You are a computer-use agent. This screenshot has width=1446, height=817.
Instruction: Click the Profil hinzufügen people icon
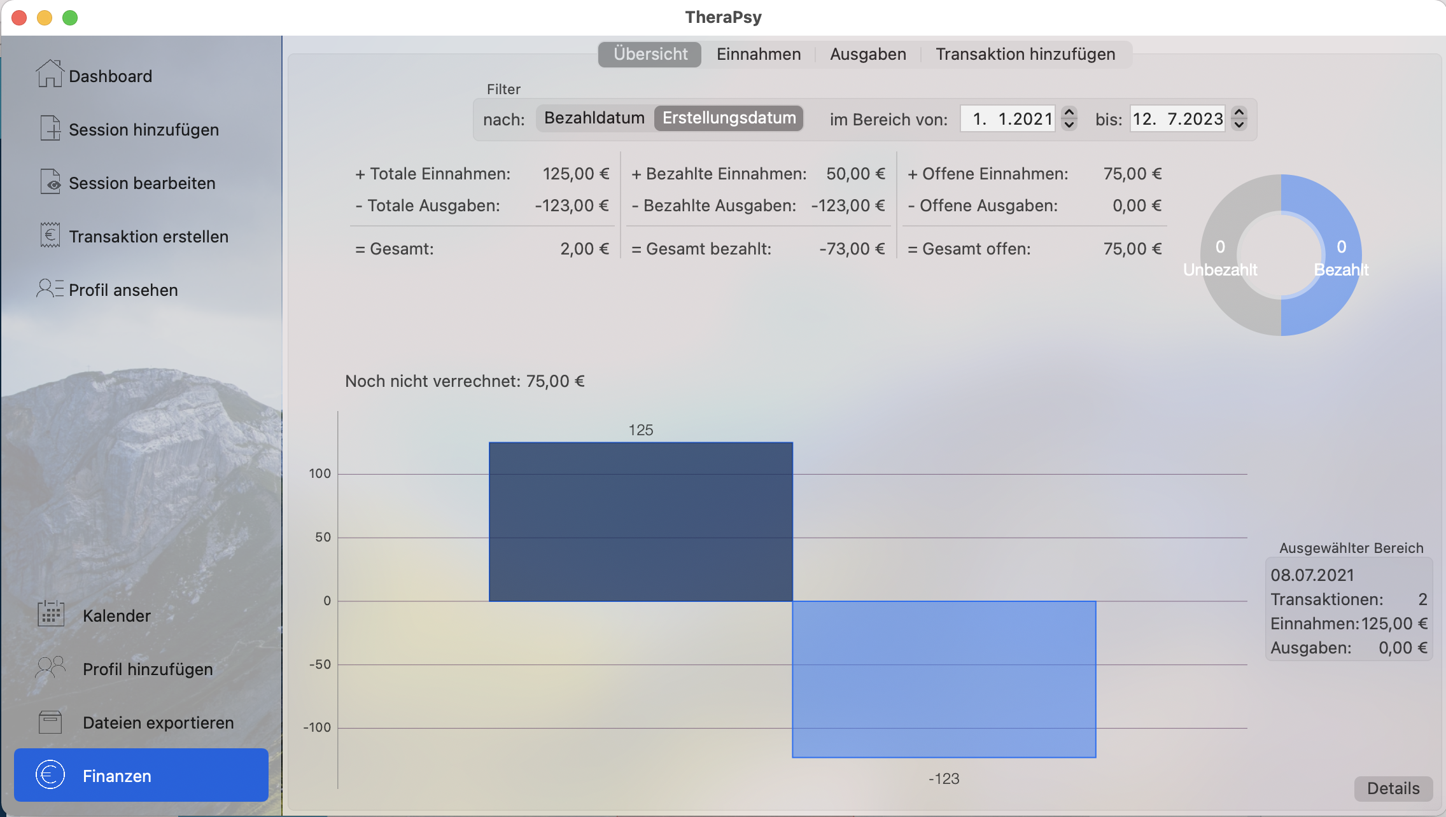(51, 667)
